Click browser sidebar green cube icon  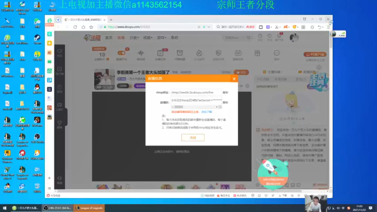pyautogui.click(x=49, y=34)
